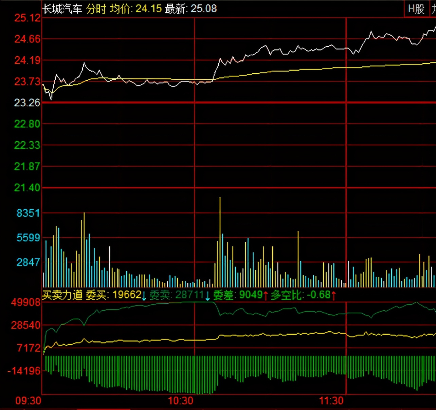Viewport: 436px width, 410px height.
Task: Click the 5599 volume axis label
Action: point(28,238)
